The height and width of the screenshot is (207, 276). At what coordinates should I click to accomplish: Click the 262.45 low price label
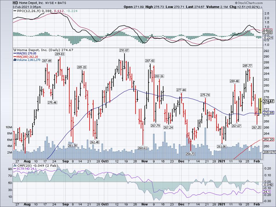pyautogui.click(x=95, y=142)
